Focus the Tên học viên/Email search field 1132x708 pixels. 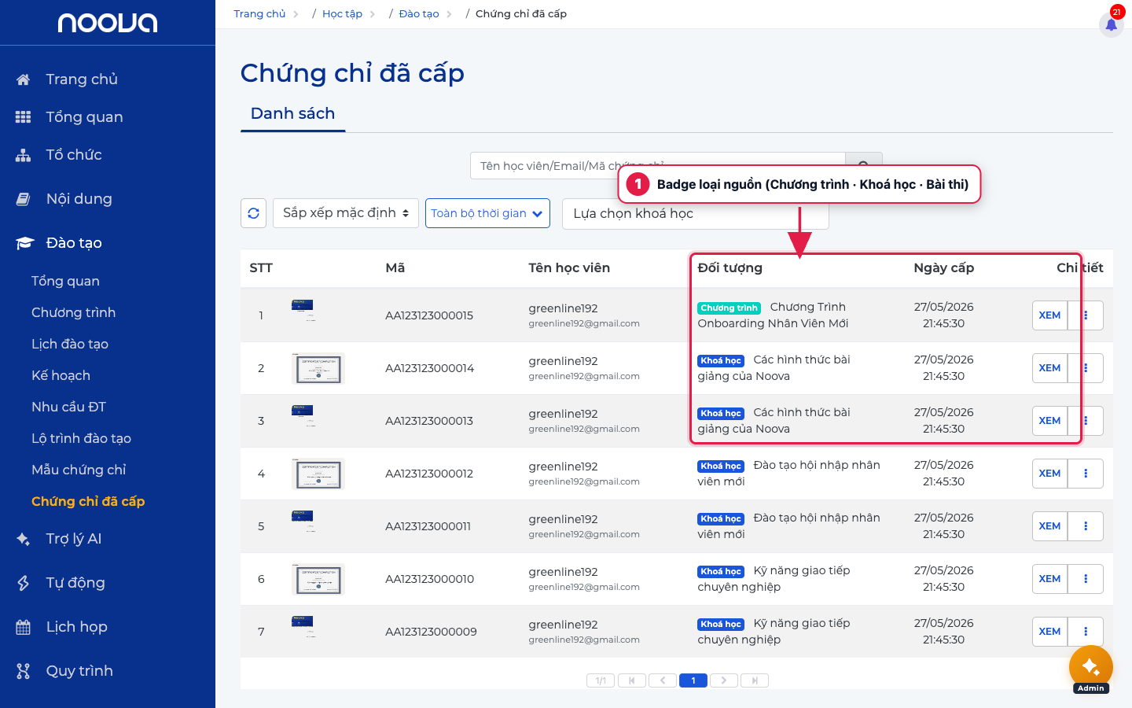pos(658,166)
